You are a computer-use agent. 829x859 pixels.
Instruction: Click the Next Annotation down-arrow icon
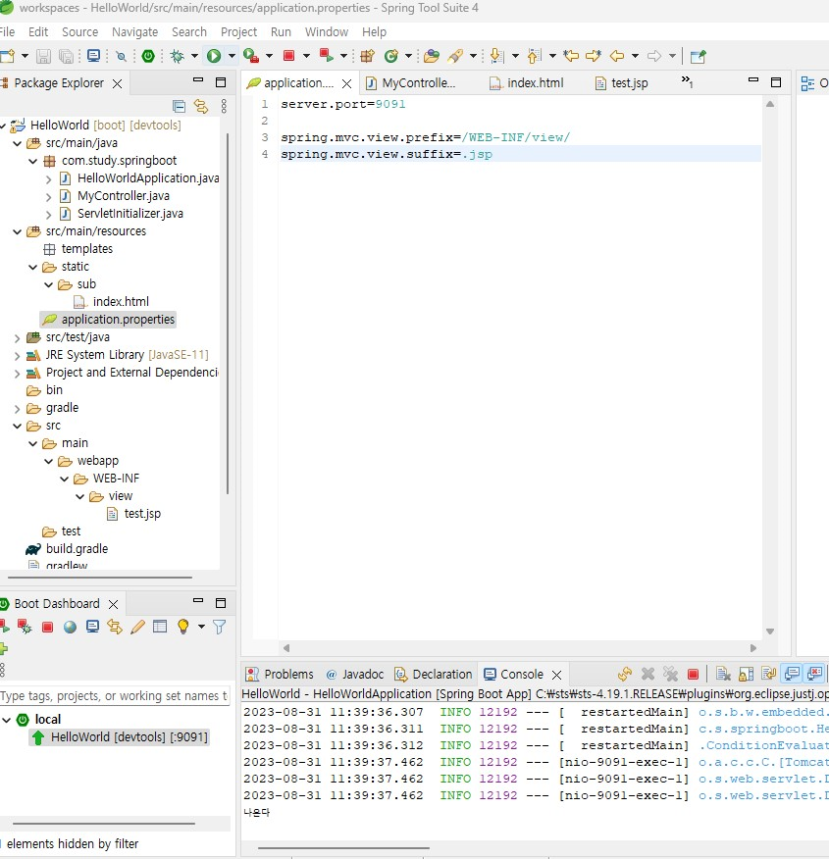click(496, 55)
